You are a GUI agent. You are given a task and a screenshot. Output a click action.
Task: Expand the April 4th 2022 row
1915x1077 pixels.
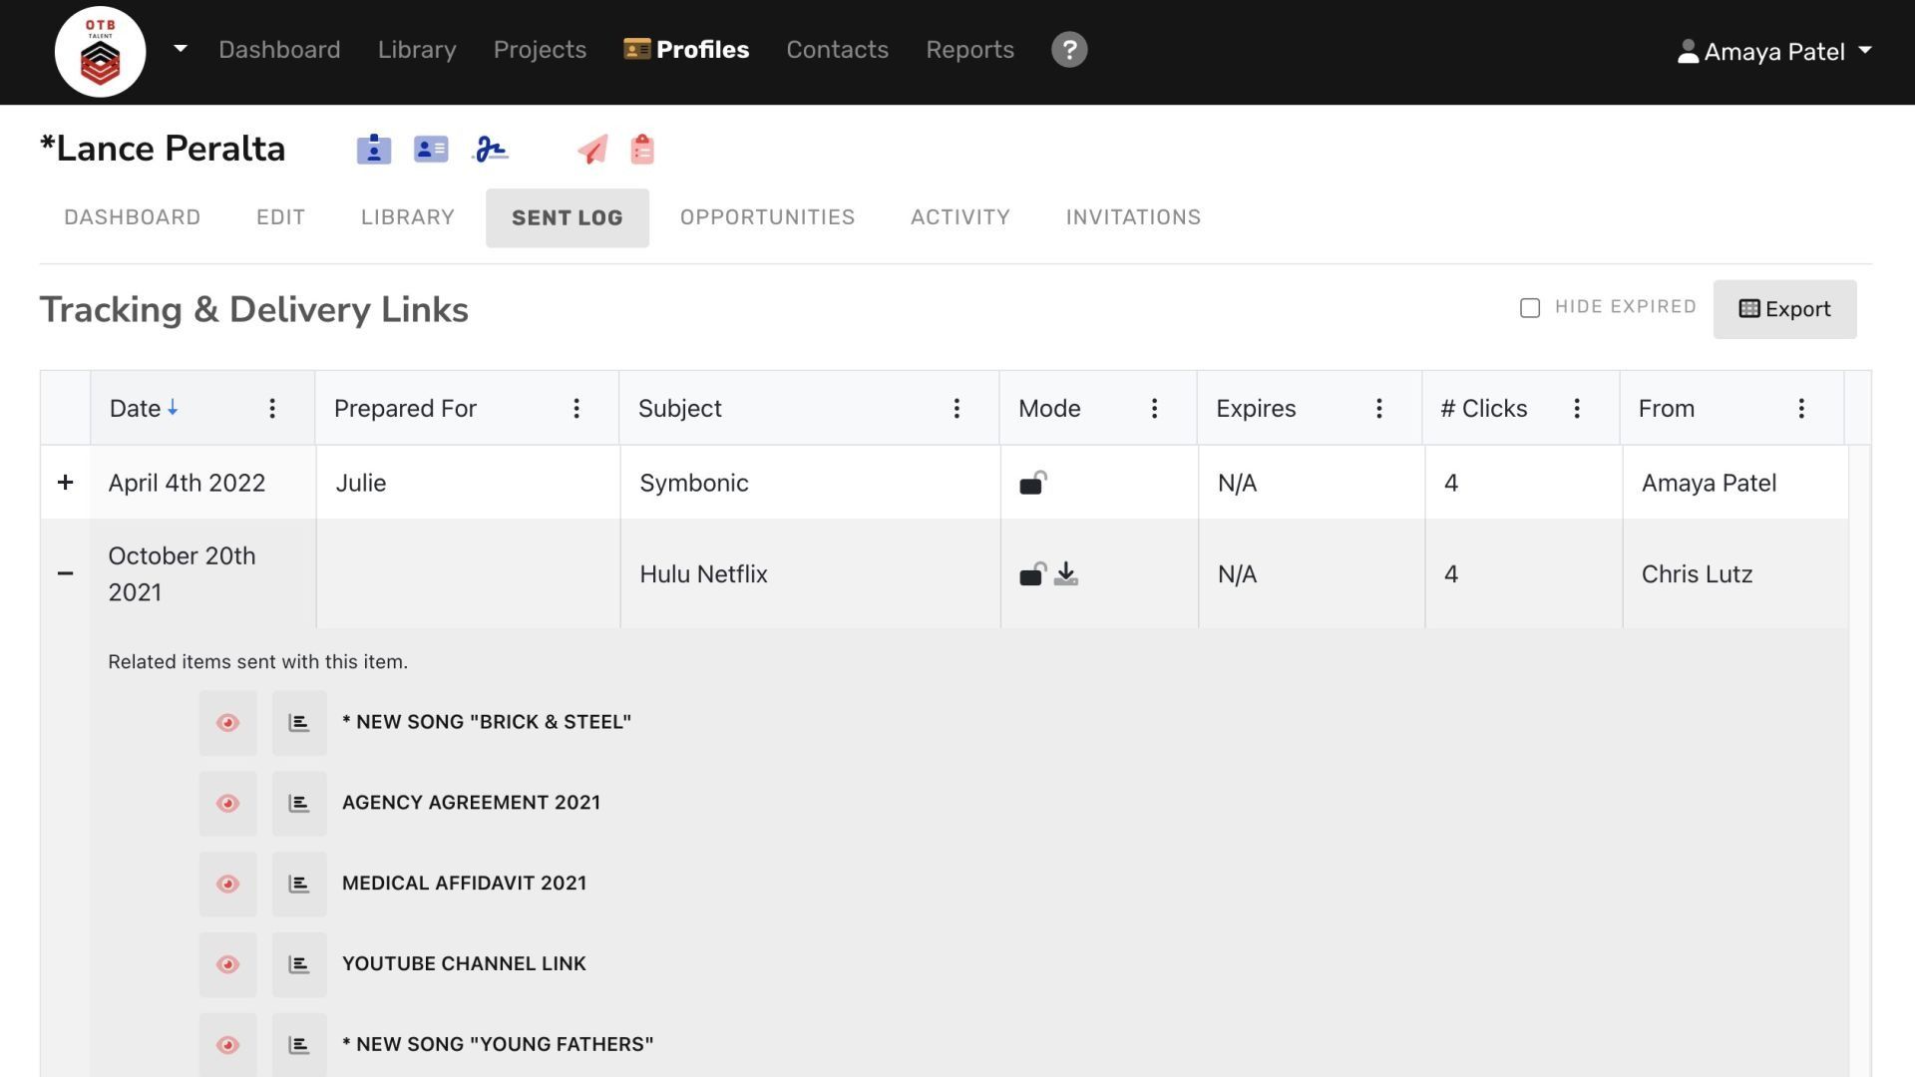(65, 483)
